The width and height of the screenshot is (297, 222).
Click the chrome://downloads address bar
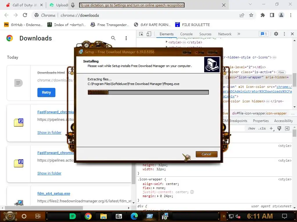pyautogui.click(x=79, y=15)
